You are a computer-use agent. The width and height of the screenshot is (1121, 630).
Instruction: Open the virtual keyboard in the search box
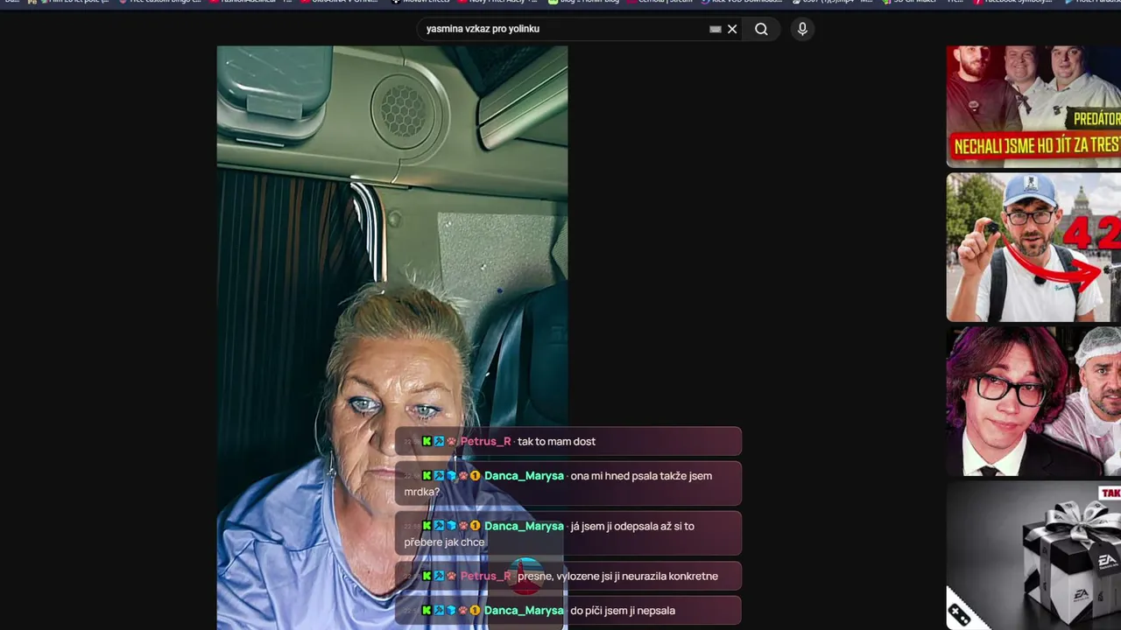(x=716, y=29)
